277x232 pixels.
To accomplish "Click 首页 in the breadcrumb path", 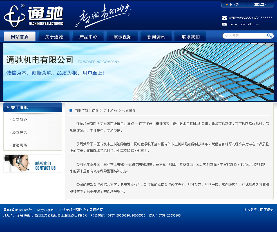I will click(95, 111).
